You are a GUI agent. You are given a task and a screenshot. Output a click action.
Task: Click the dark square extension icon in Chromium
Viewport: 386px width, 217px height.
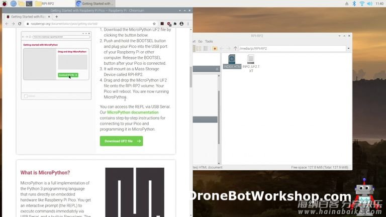tap(162, 24)
